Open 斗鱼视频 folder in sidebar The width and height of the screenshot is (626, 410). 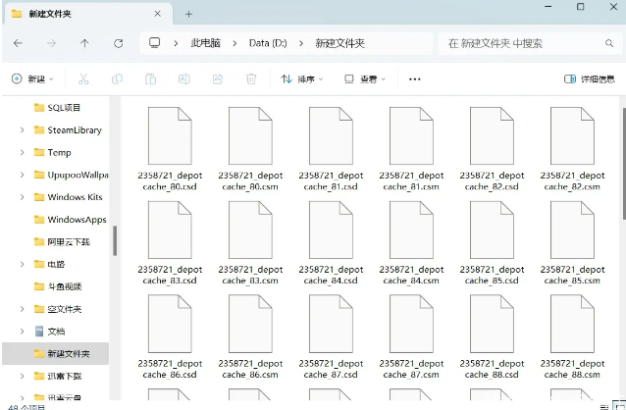pos(57,286)
